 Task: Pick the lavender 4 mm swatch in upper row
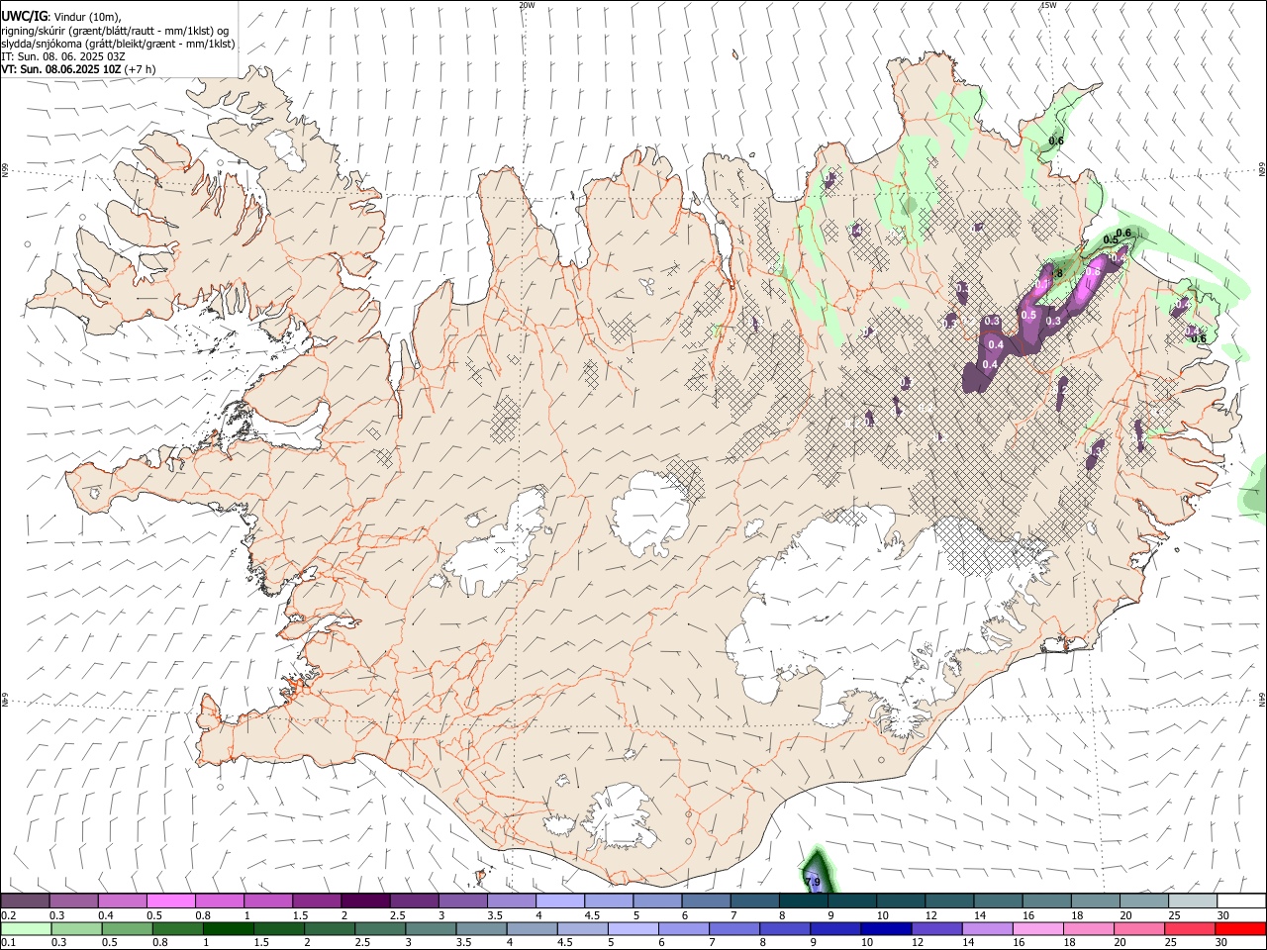pyautogui.click(x=558, y=901)
